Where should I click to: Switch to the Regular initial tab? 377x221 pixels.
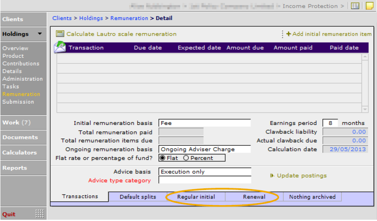click(x=196, y=197)
